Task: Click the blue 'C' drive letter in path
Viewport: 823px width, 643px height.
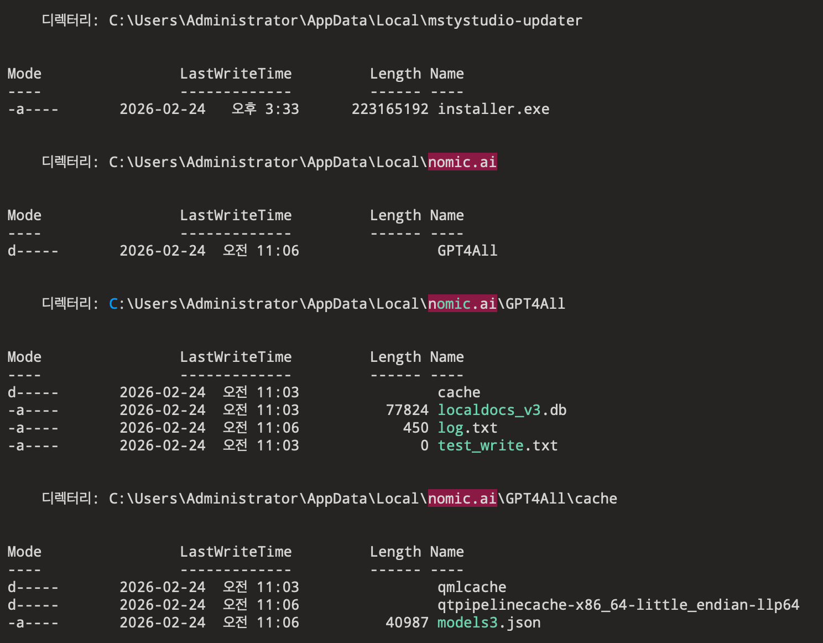Action: 113,304
